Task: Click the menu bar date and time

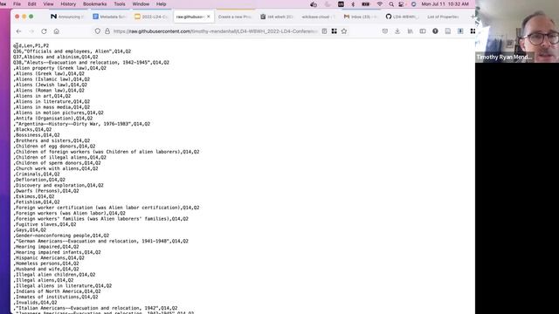Action: pyautogui.click(x=445, y=3)
